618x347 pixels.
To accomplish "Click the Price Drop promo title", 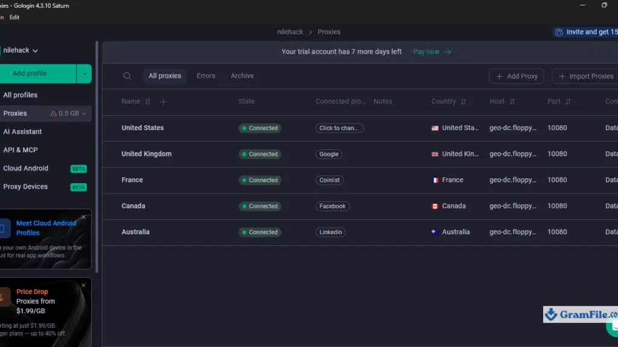I will point(32,292).
